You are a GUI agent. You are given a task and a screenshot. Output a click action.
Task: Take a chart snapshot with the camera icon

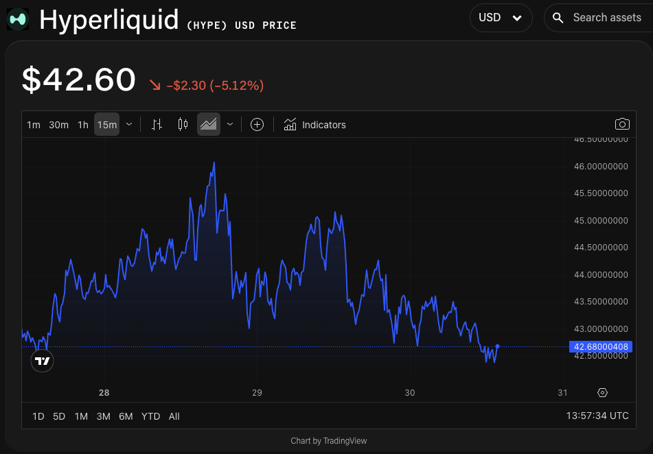622,124
